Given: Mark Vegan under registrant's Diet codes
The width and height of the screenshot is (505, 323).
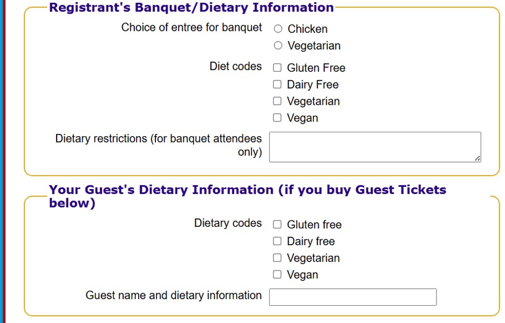Looking at the screenshot, I should (277, 118).
